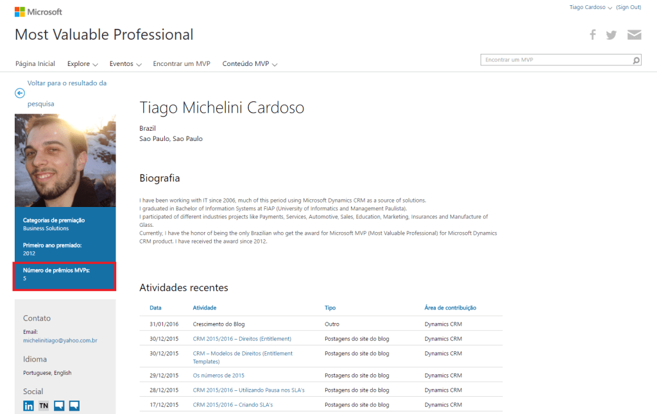Expand the Tiago Cardoso account dropdown

[x=590, y=8]
